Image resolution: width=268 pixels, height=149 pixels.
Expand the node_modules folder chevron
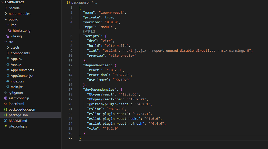pos(6,14)
